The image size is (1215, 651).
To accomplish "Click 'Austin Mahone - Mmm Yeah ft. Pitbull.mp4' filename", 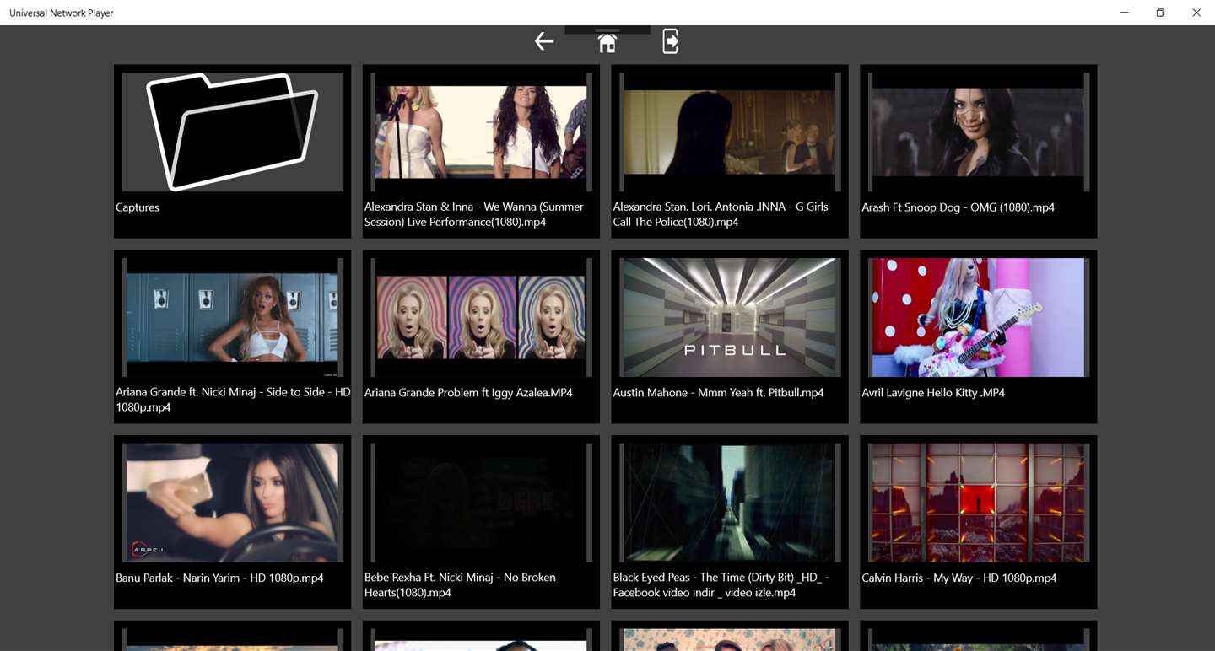I will tap(718, 393).
